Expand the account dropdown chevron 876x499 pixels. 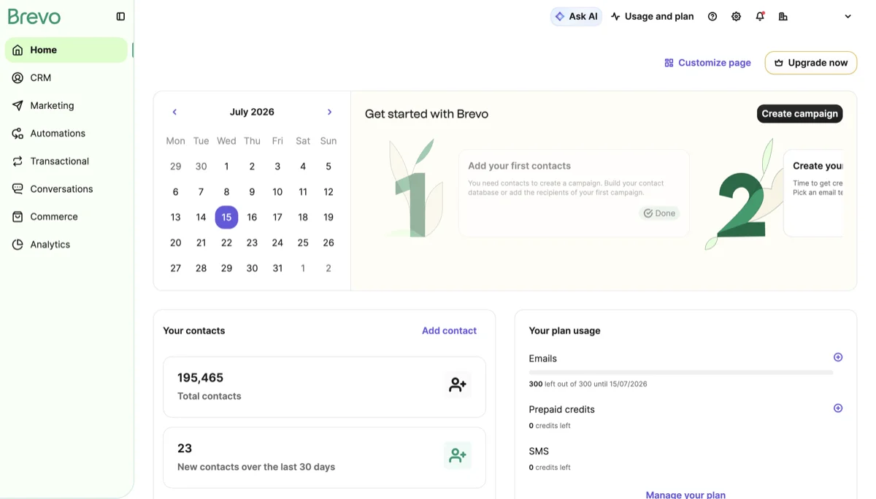(x=848, y=16)
